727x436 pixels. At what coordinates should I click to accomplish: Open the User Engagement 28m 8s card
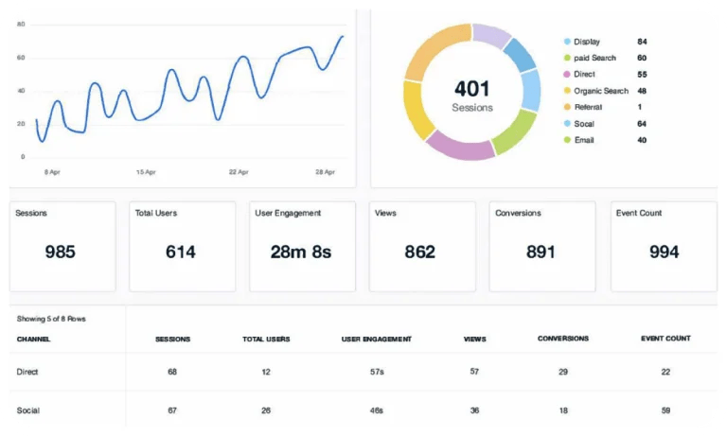point(302,246)
